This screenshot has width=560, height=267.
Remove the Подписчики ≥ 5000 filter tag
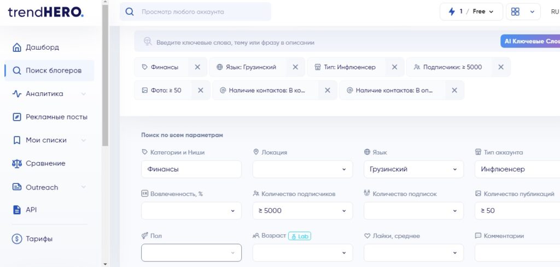501,67
